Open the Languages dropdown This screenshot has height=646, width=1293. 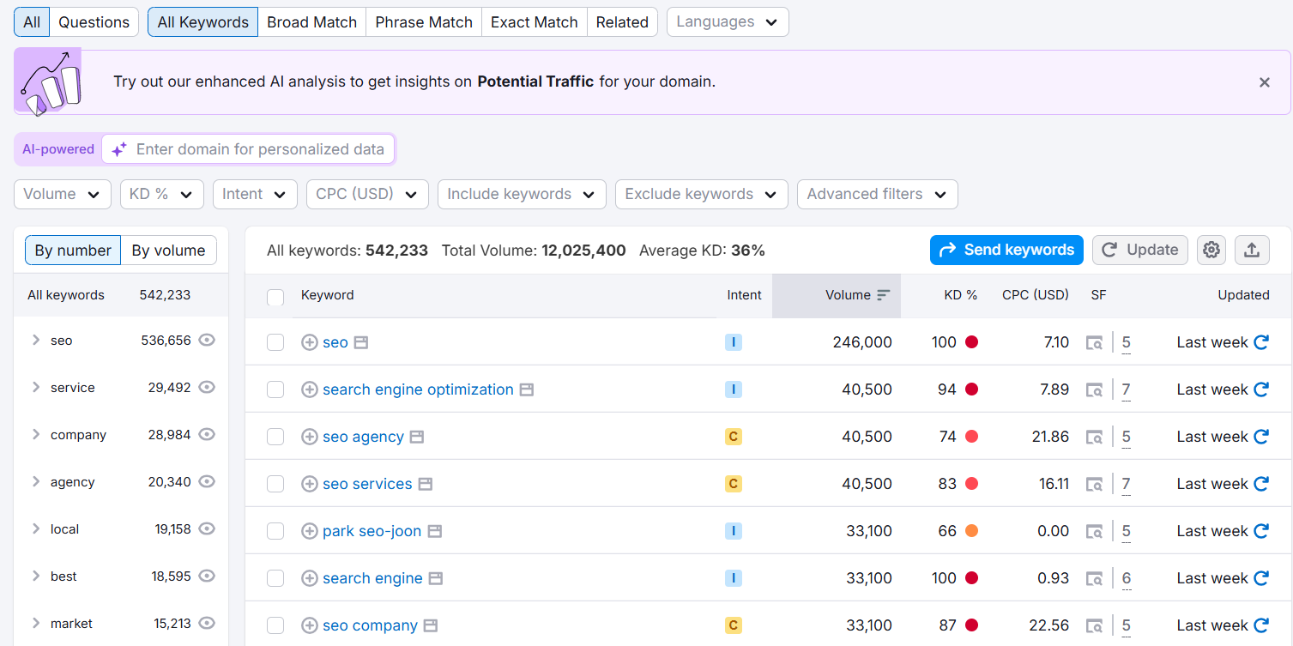point(727,21)
